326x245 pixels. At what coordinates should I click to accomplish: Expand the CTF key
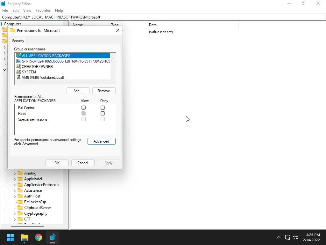pyautogui.click(x=15, y=219)
